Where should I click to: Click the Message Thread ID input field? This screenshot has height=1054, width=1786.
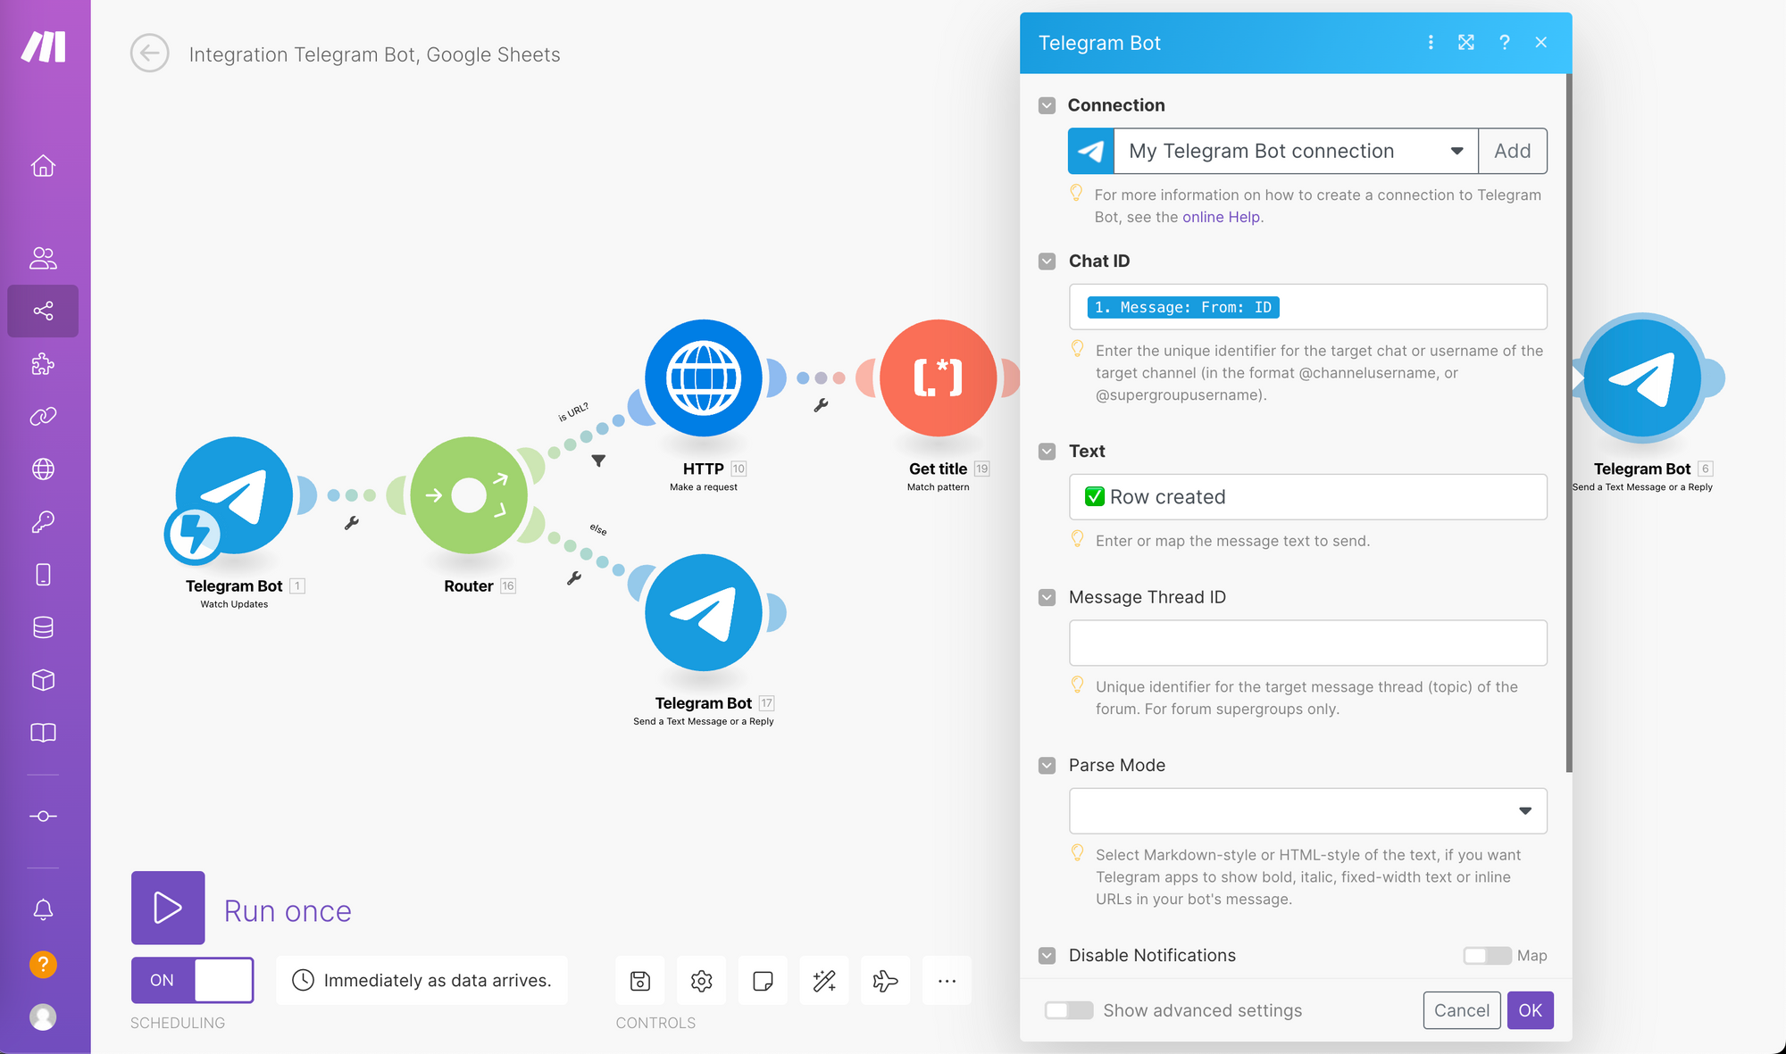click(1307, 643)
